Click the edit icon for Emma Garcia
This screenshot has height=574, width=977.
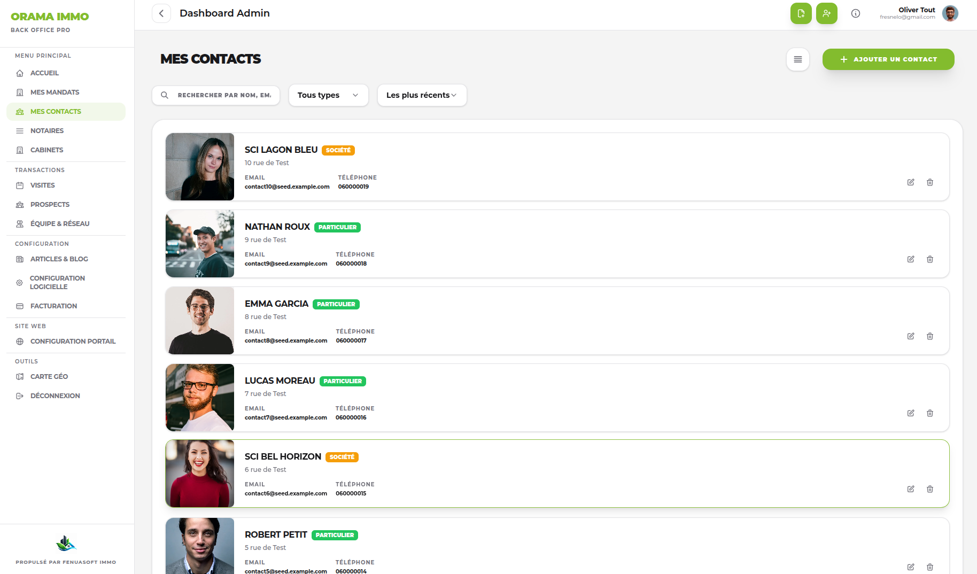click(x=911, y=336)
